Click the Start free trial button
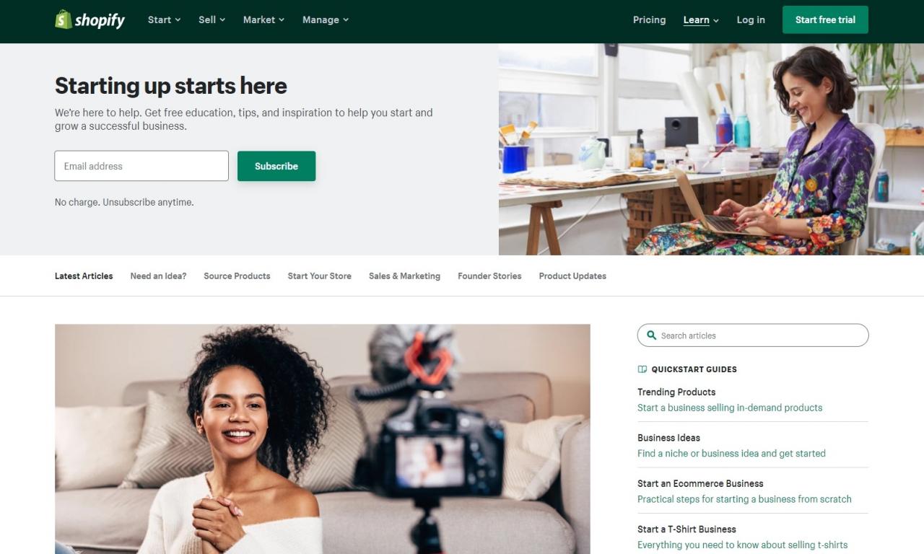The image size is (924, 554). 825,19
